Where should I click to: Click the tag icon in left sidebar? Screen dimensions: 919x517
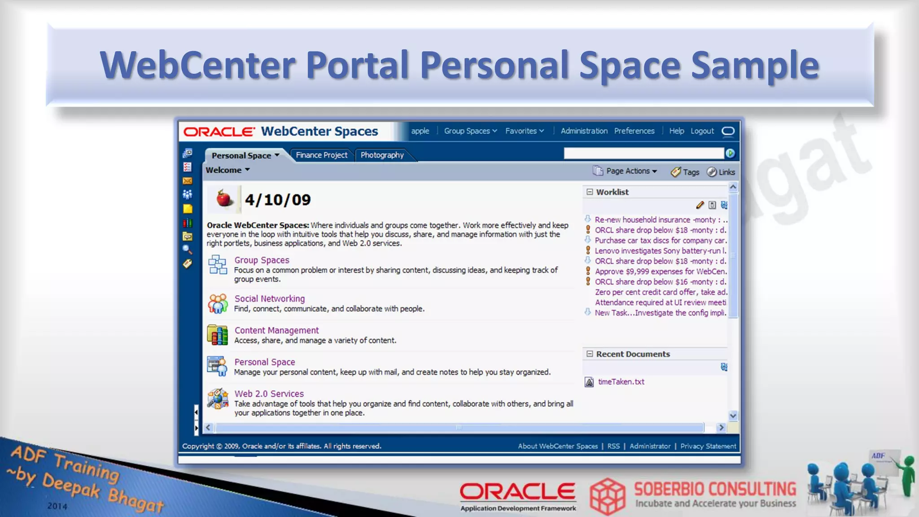[188, 263]
